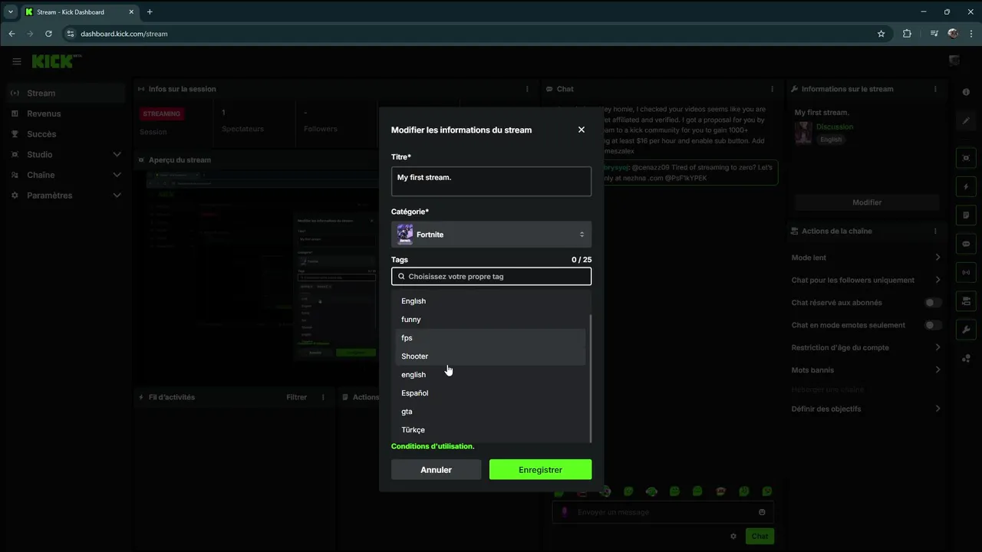Open a new browser tab with the plus
Viewport: 982px width, 552px height.
(150, 11)
